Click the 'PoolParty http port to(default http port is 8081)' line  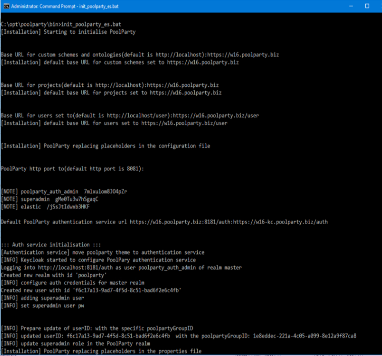tap(73, 169)
